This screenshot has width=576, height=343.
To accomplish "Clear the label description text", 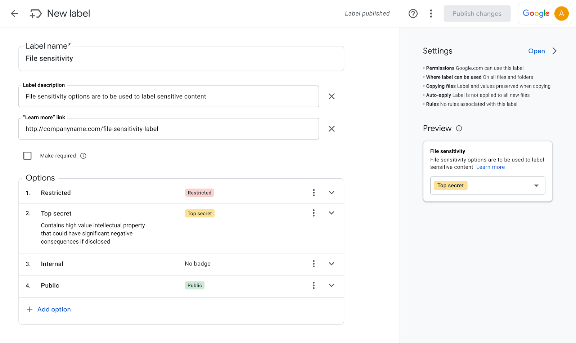I will point(331,96).
